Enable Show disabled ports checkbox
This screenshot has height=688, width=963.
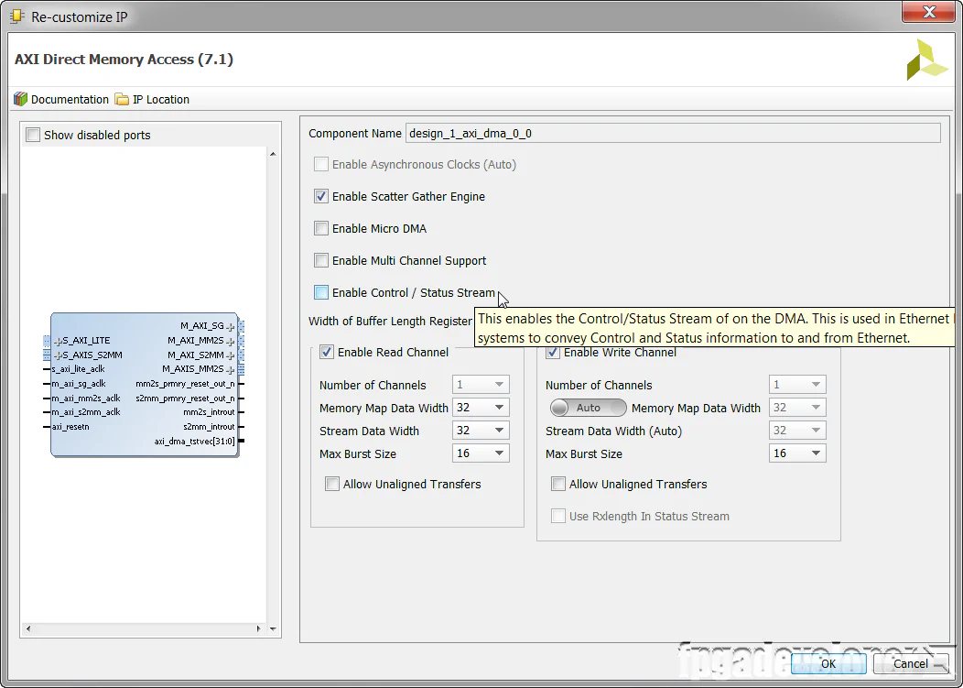coord(33,136)
